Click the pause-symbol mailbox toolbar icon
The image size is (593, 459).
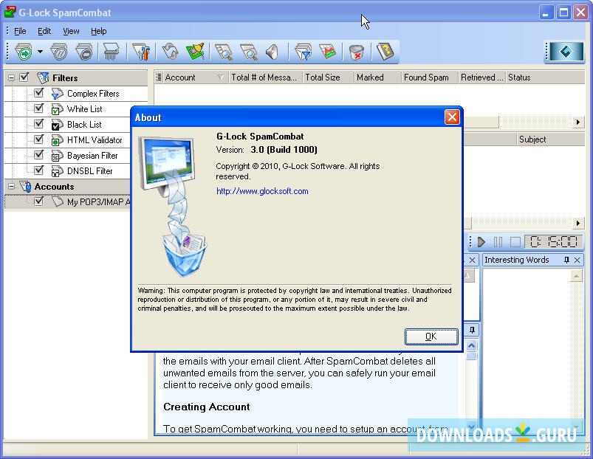coord(59,52)
